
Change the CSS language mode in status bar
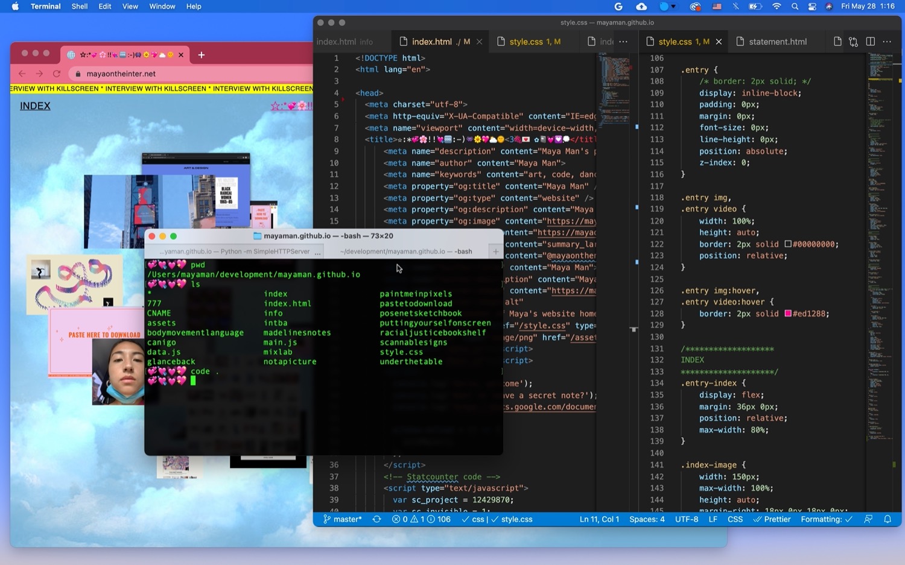tap(735, 519)
